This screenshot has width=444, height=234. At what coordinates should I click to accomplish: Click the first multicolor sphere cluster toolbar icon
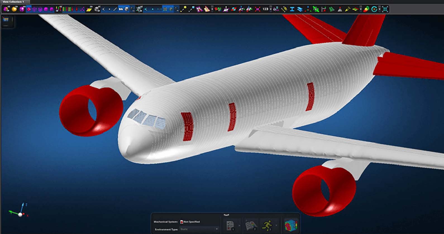coord(6,9)
